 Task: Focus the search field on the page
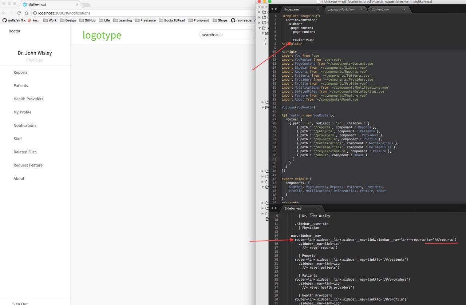227,35
